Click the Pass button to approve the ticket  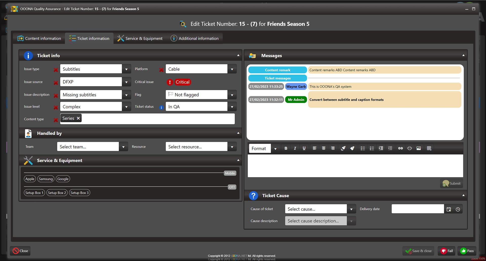coord(467,251)
